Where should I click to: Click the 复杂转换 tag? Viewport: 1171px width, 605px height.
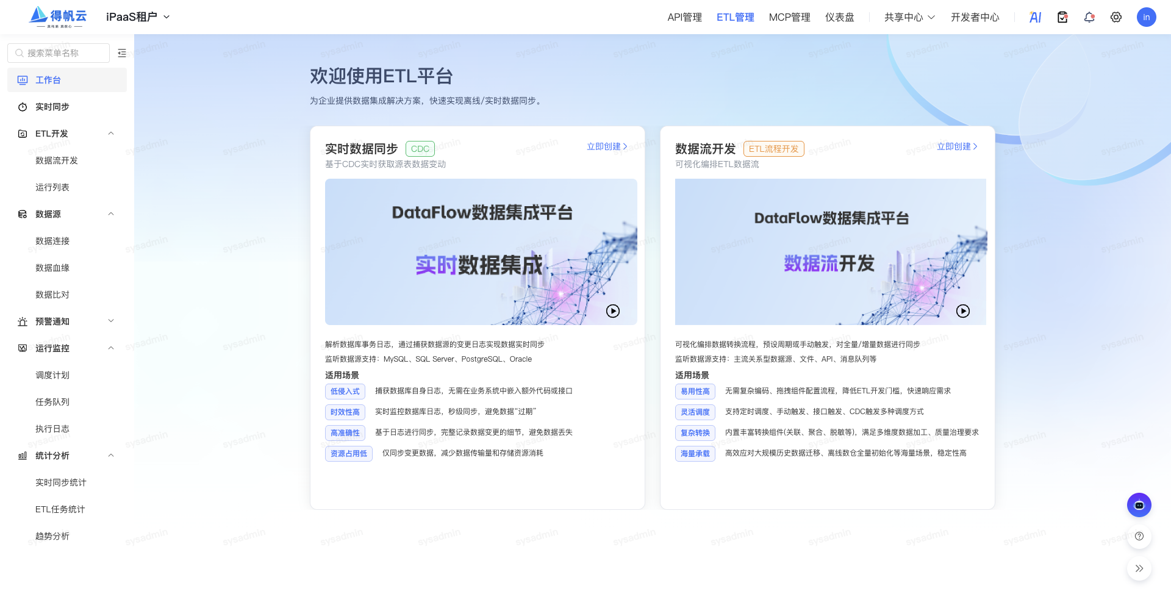pyautogui.click(x=695, y=433)
